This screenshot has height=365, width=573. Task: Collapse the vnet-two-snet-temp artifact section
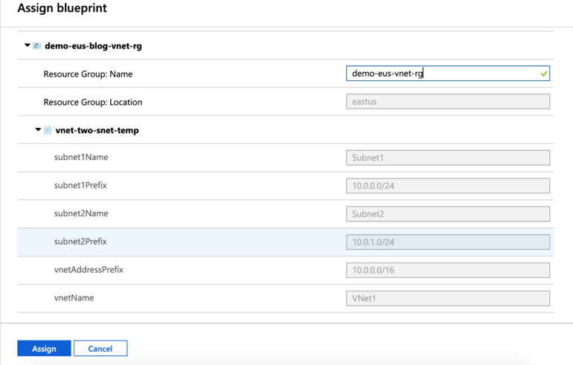click(x=38, y=129)
